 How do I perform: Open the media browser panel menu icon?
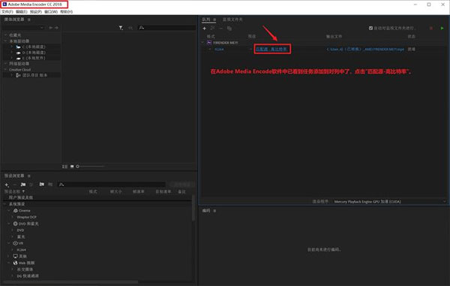pos(29,20)
